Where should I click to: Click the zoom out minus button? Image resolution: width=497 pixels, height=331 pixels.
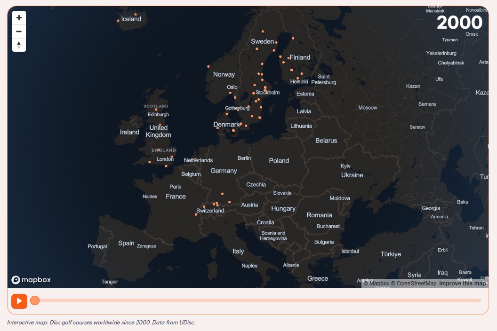tap(19, 32)
